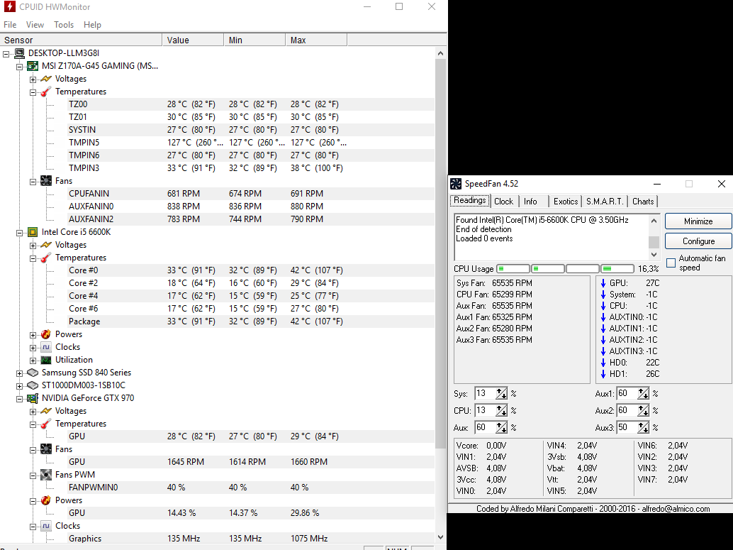Collapse the motherboard Fans node
The image size is (733, 550).
pyautogui.click(x=33, y=182)
